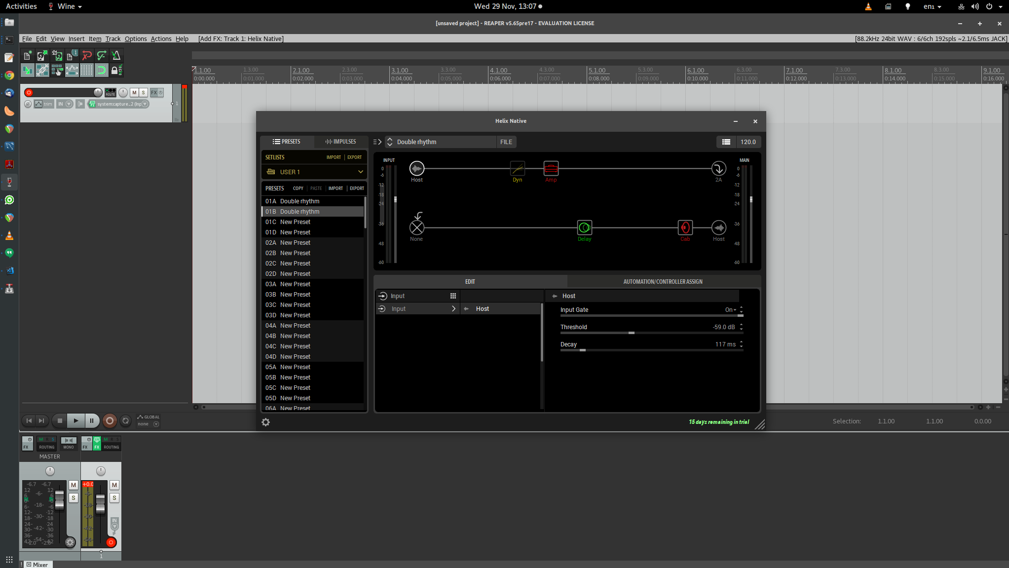Toggle snap magnet toolbar icon
Screen dimensions: 1009x568
(x=102, y=71)
